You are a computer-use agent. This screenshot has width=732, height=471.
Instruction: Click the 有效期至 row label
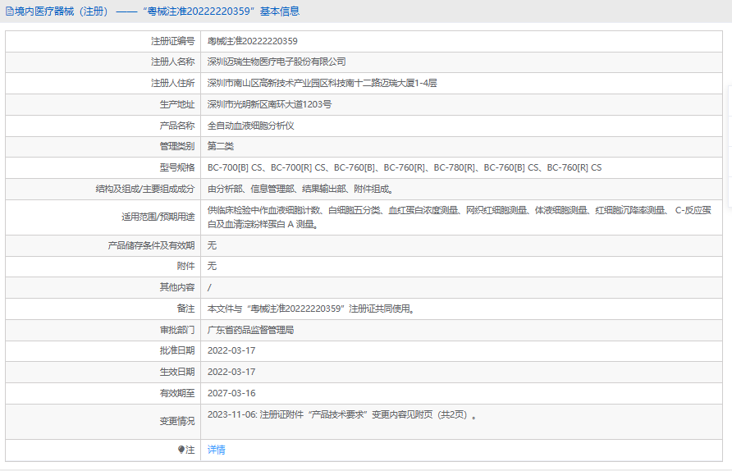pyautogui.click(x=177, y=393)
